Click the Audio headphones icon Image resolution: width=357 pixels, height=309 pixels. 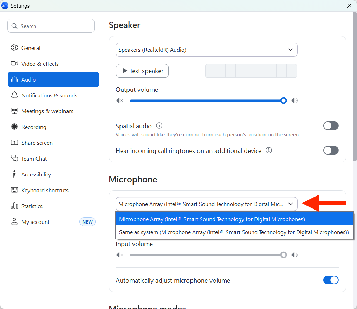14,79
